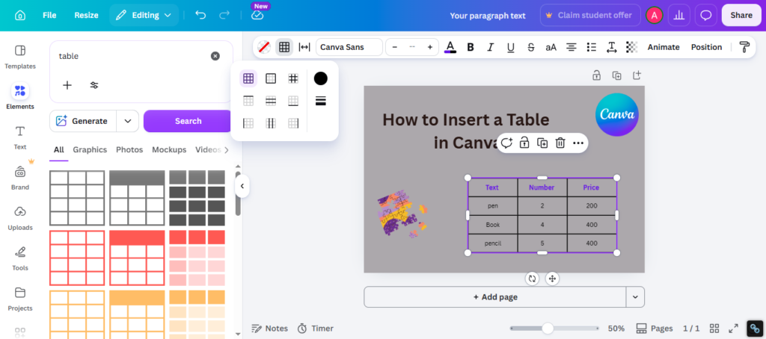Open the Templates sidebar panel

coord(20,57)
